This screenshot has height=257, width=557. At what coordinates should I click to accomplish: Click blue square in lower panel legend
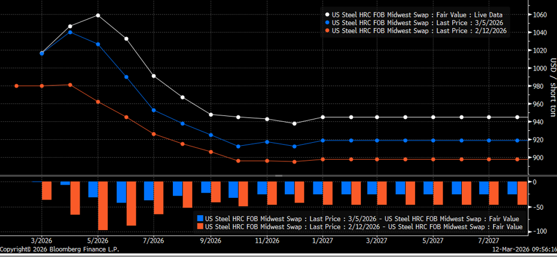click(200, 219)
